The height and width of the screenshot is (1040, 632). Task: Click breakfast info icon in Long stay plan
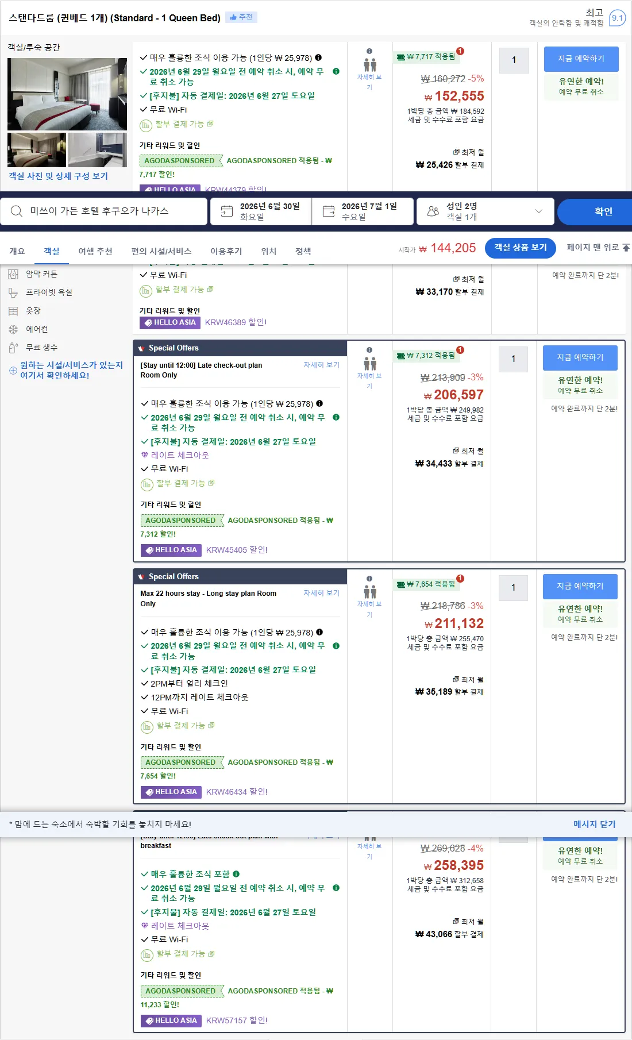[319, 632]
